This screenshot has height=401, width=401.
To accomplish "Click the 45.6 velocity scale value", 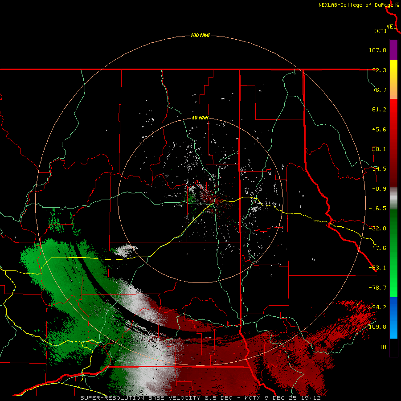I will (379, 129).
